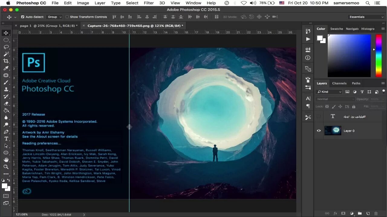Select the Zoom tool
Screen dimensions: 387x217
(6, 167)
